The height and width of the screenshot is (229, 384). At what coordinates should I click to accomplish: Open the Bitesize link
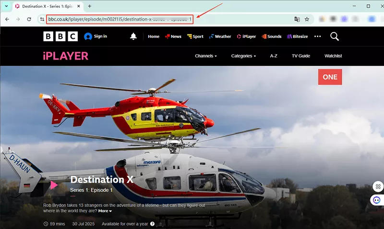pos(297,36)
